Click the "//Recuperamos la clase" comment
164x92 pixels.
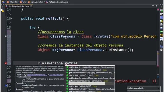pyautogui.click(x=61, y=32)
